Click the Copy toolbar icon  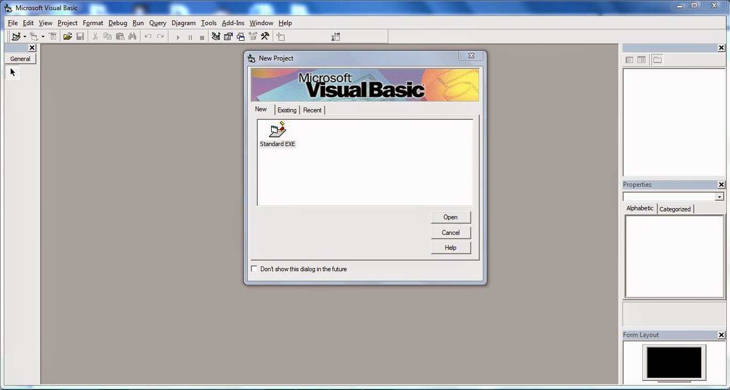(x=107, y=36)
